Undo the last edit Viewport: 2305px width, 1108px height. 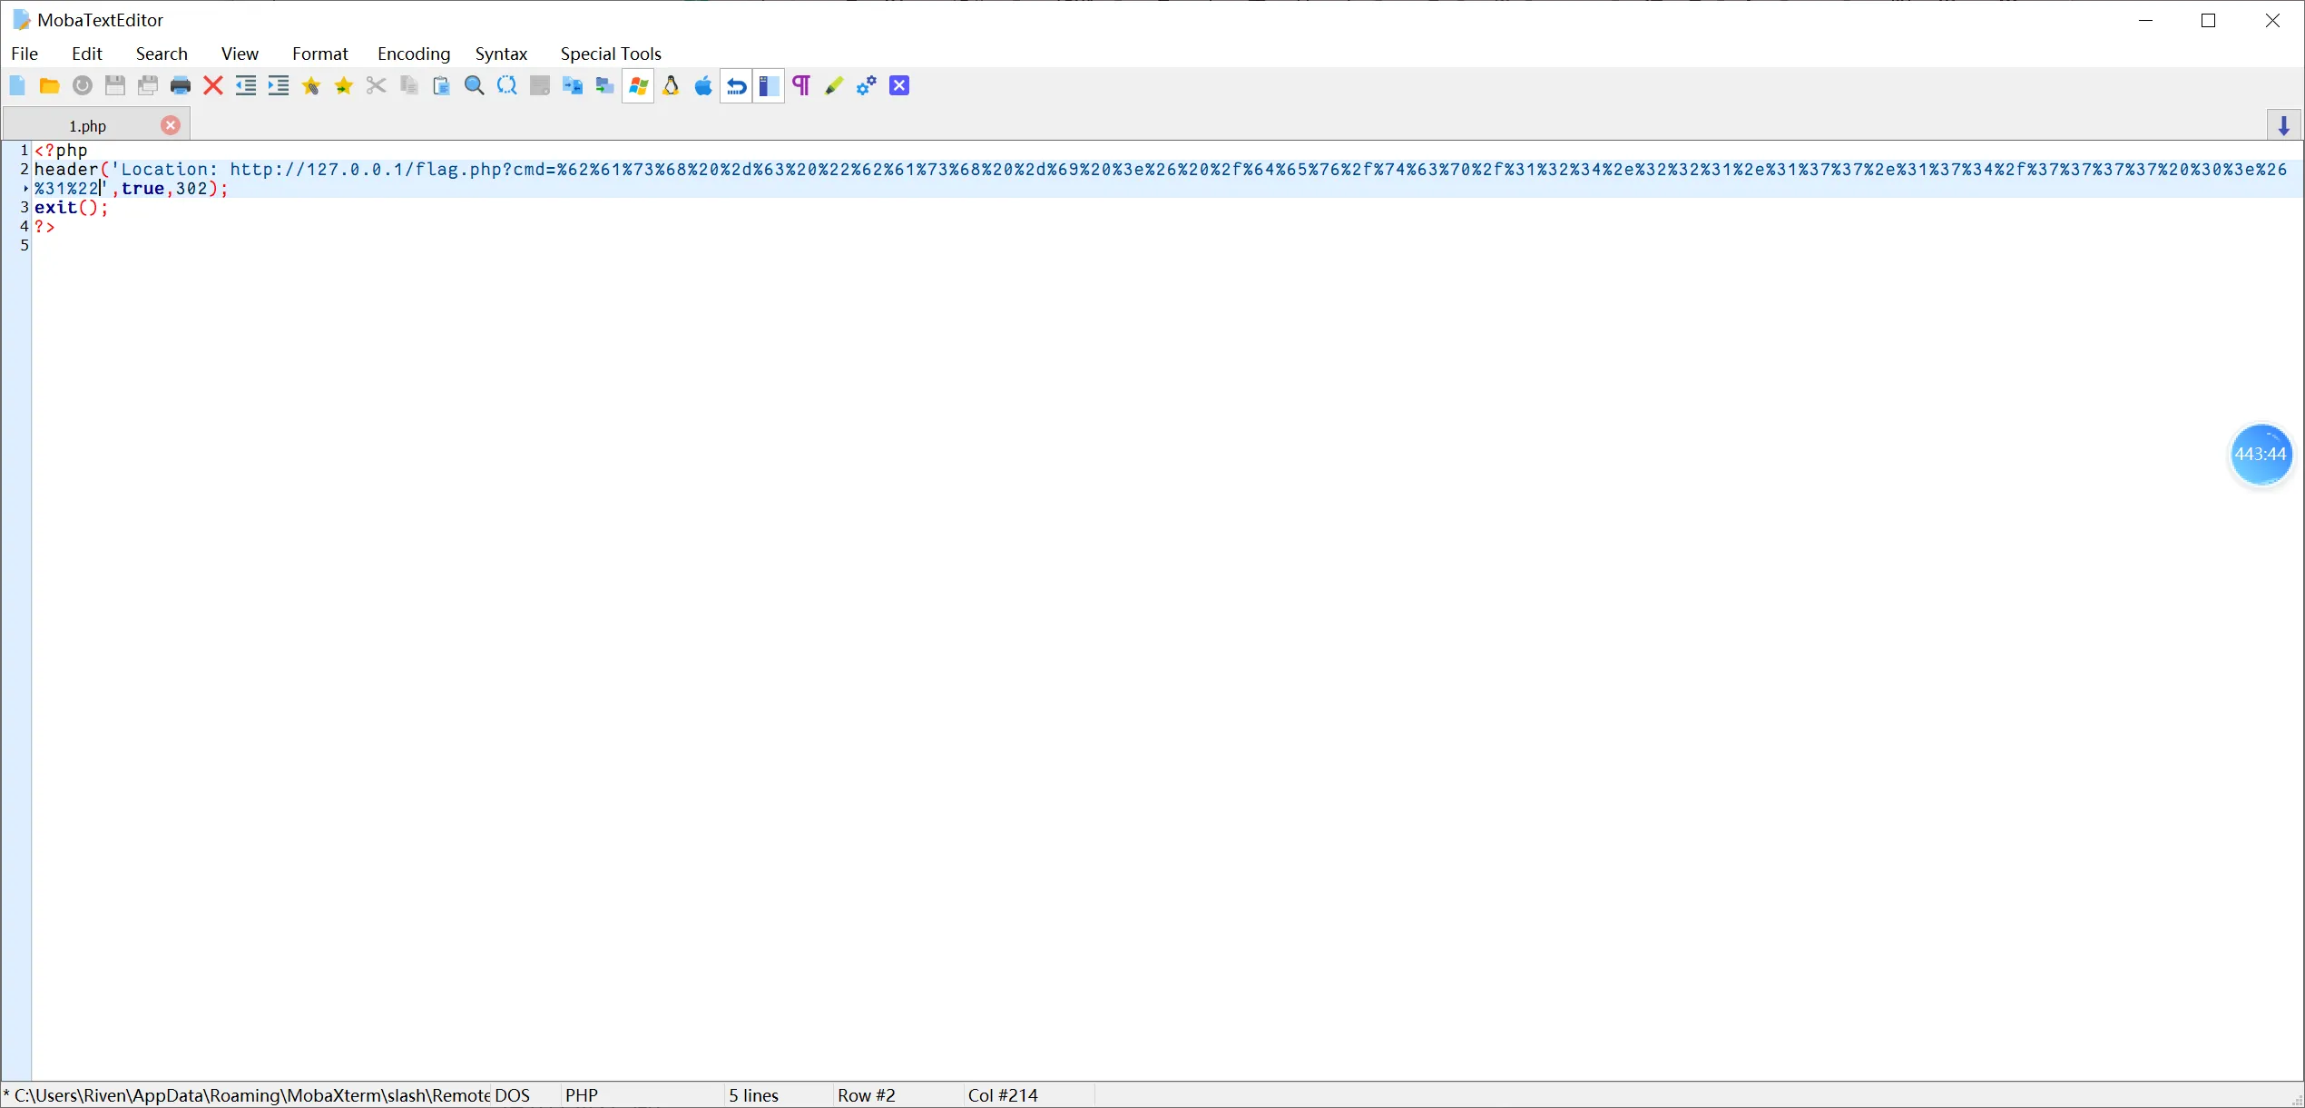[735, 85]
